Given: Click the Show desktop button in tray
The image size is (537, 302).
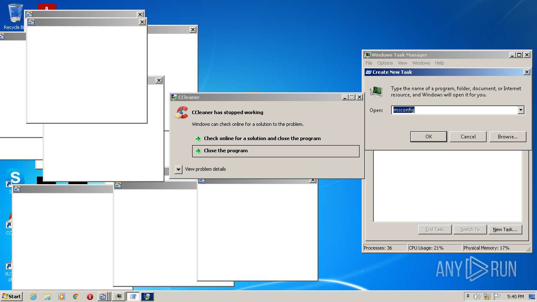Looking at the screenshot, I should tap(532, 297).
